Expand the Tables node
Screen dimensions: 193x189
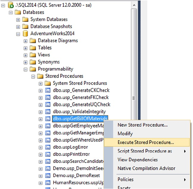click(x=25, y=48)
